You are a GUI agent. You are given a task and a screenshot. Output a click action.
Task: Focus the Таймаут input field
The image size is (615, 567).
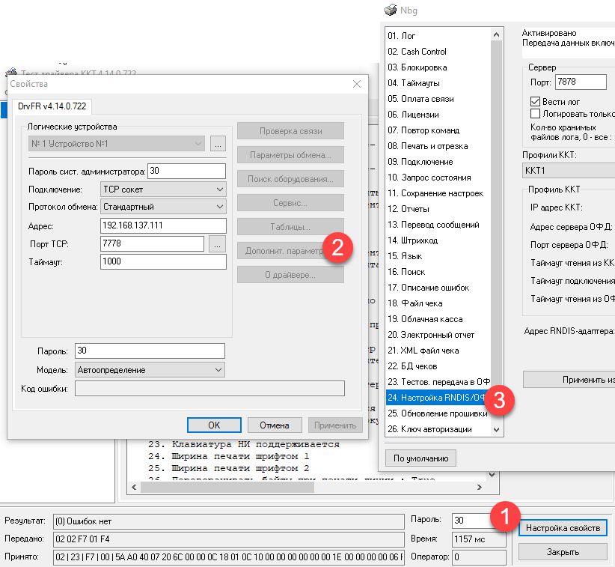pyautogui.click(x=162, y=261)
